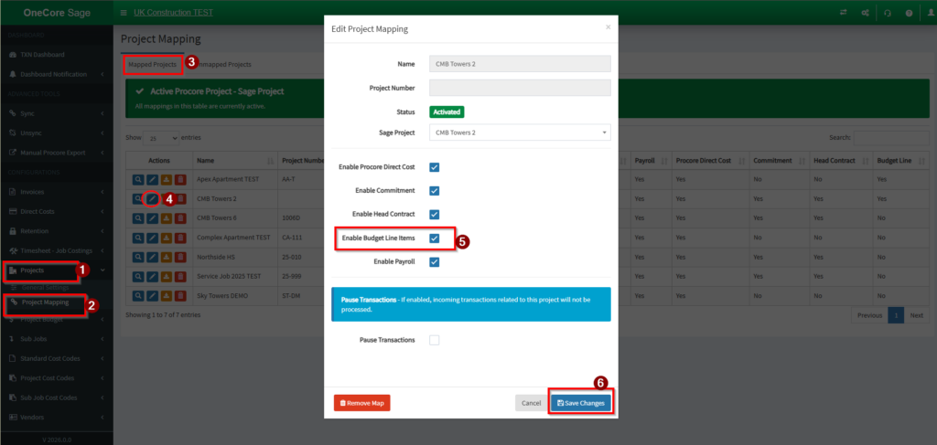Click the orange icon for Service Job 2025 TEST

(x=167, y=277)
